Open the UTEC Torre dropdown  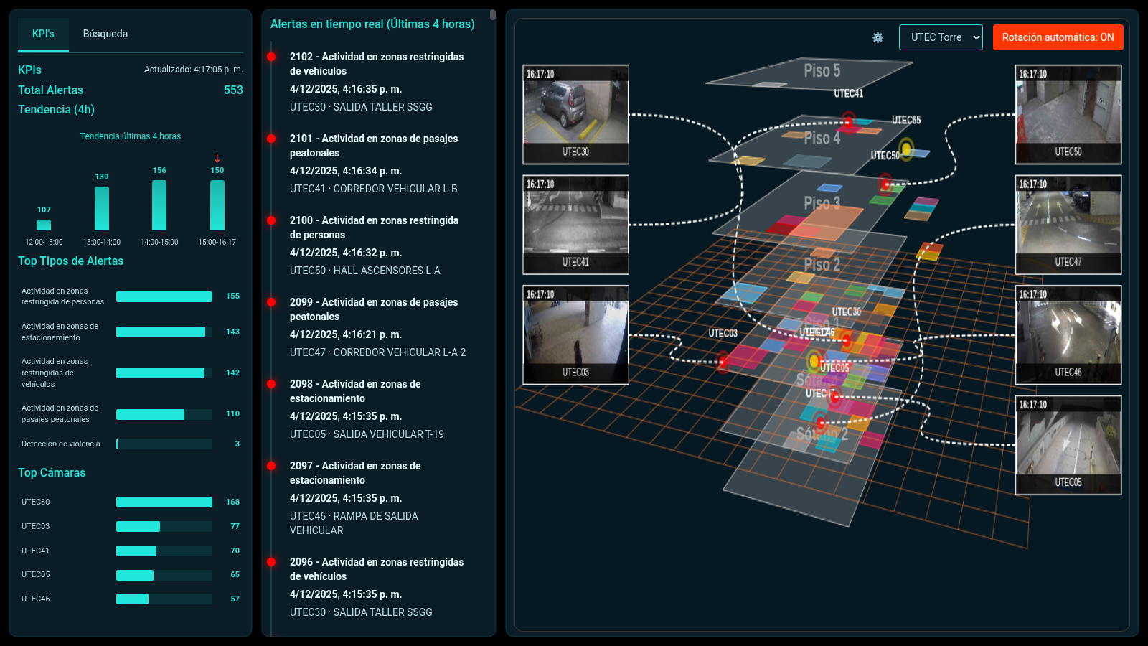click(940, 37)
